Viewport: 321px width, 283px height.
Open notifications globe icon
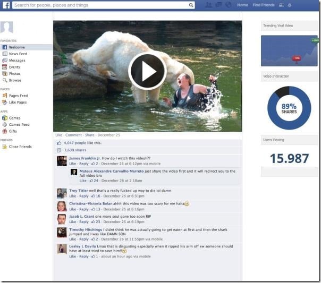[x=229, y=5]
